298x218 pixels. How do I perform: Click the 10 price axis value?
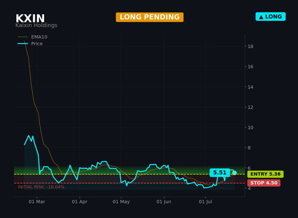[x=250, y=128]
